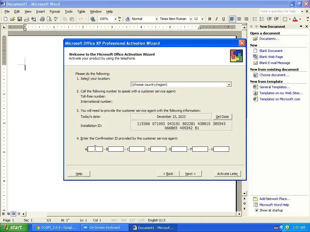Toggle Underline formatting
This screenshot has width=310, height=232.
223,19
